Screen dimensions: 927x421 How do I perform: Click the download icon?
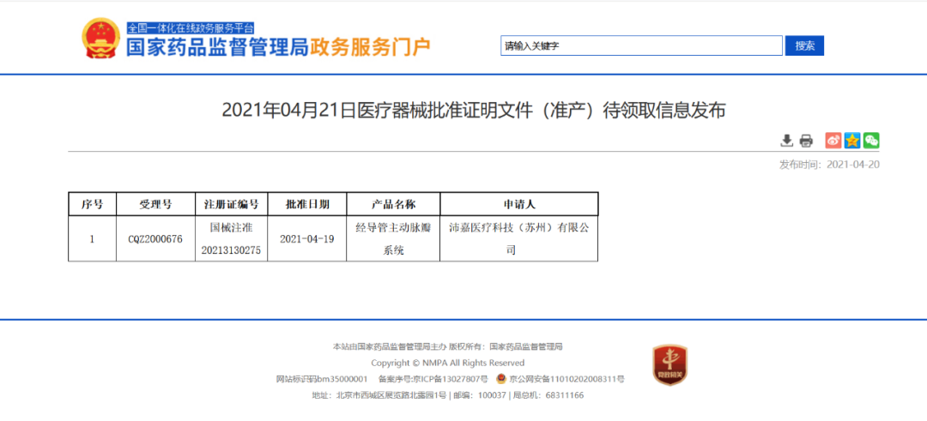click(x=786, y=141)
